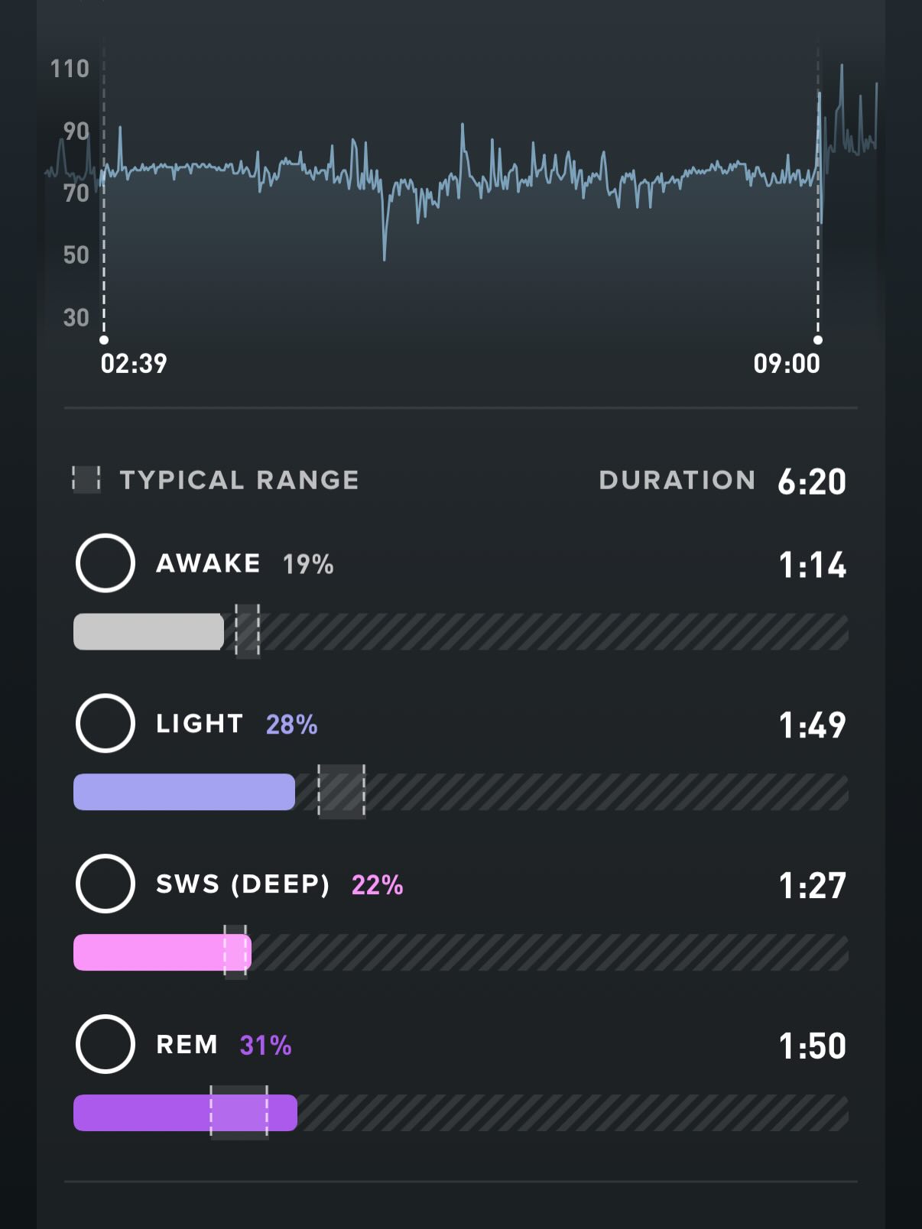The height and width of the screenshot is (1229, 922).
Task: Toggle the SWS (Deep) stage circle
Action: (106, 884)
